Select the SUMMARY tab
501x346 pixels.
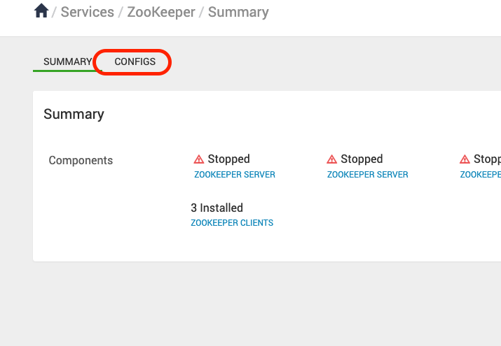[x=67, y=62]
